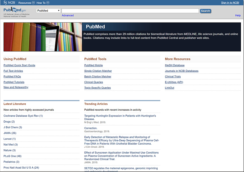Click Sign in to NCBI
This screenshot has height=172, width=244.
(x=230, y=3)
